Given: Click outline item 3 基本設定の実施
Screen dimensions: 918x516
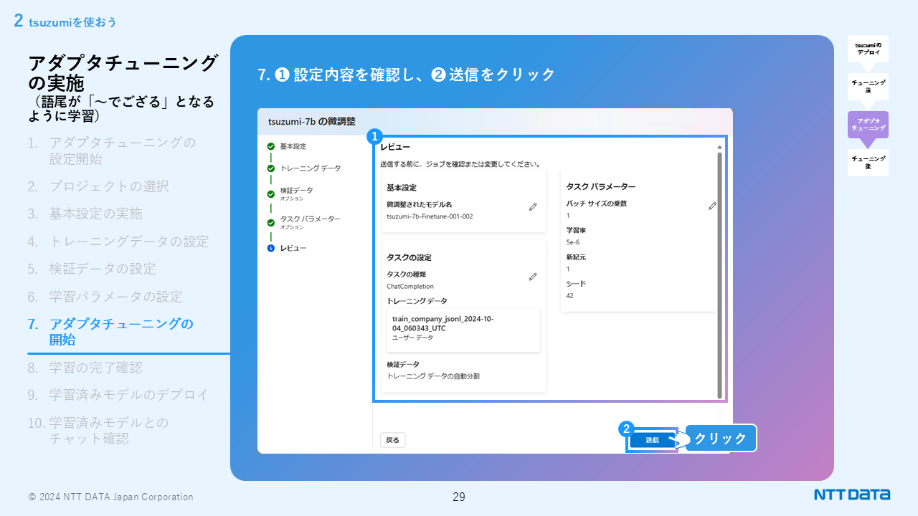Looking at the screenshot, I should coord(85,214).
